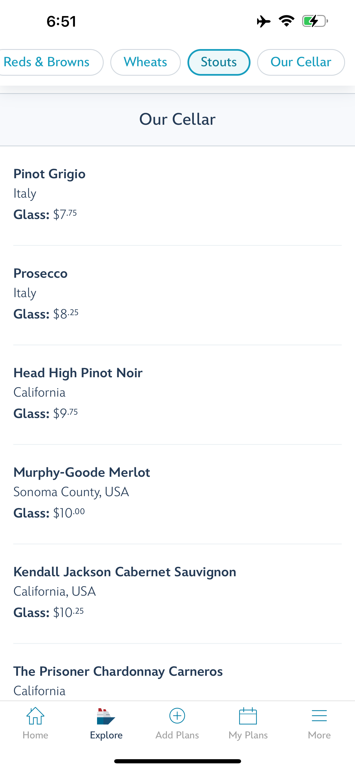Tap the airplane mode status icon
This screenshot has height=770, width=355.
(x=263, y=21)
